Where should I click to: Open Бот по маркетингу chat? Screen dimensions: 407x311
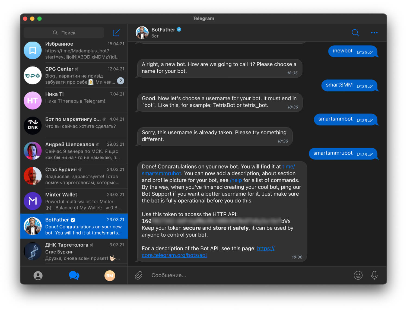74,126
